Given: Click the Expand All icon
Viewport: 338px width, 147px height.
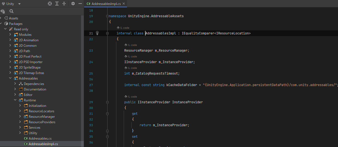Looking at the screenshot, I should tap(57, 4).
